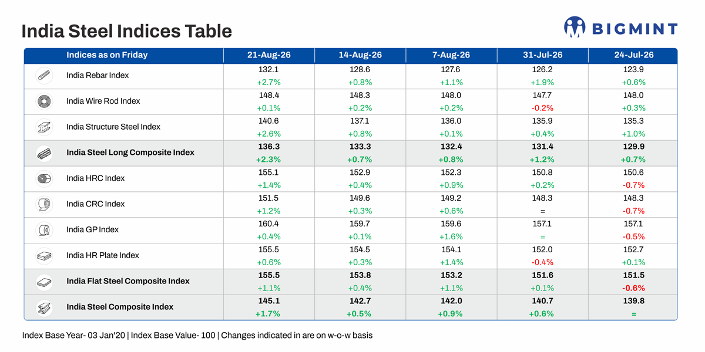Select the 14-Aug-26 column header
Image resolution: width=705 pixels, height=352 pixels.
[x=360, y=55]
